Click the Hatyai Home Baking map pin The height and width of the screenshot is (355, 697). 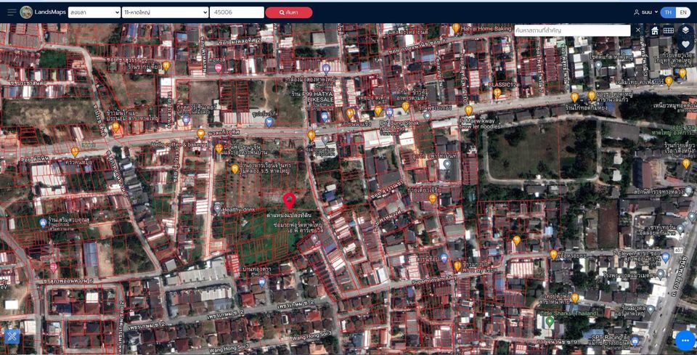coord(456,28)
